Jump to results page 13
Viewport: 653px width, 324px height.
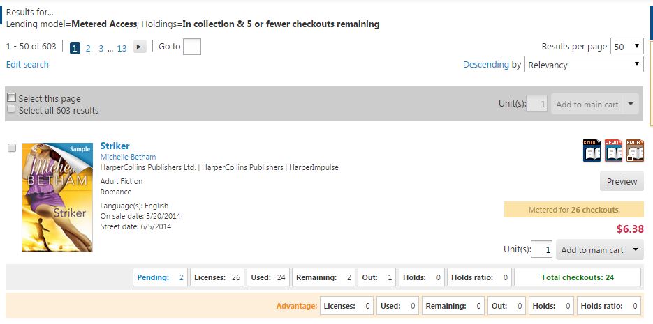click(122, 49)
